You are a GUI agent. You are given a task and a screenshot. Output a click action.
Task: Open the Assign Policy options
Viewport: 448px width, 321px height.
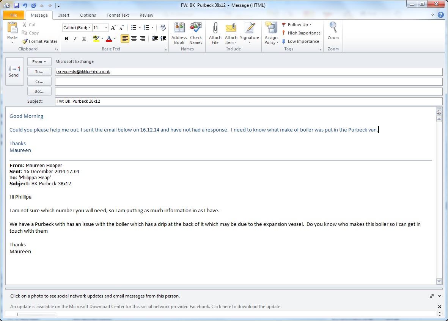point(271,33)
